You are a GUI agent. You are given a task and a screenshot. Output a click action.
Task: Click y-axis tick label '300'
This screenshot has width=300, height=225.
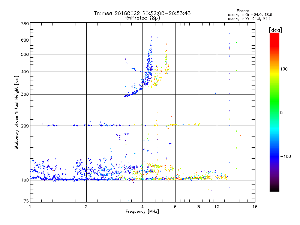pyautogui.click(x=25, y=94)
